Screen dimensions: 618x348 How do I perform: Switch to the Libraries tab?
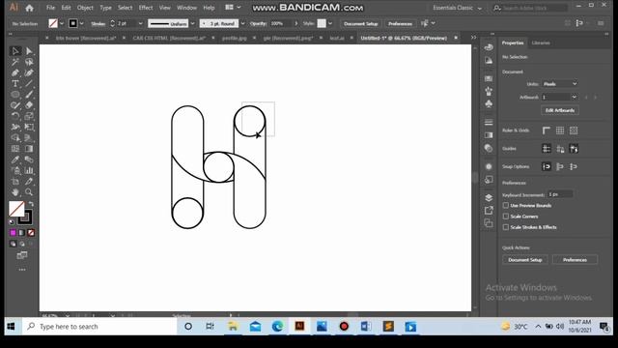point(541,43)
